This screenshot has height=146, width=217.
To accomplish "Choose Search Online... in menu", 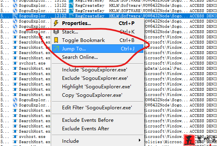I will tap(97, 57).
